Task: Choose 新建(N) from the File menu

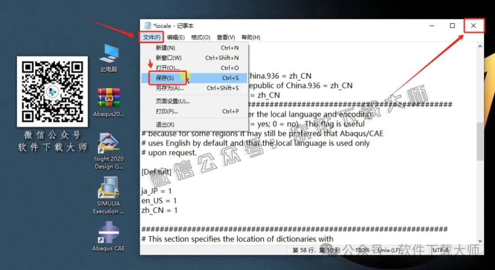Action: coord(194,48)
